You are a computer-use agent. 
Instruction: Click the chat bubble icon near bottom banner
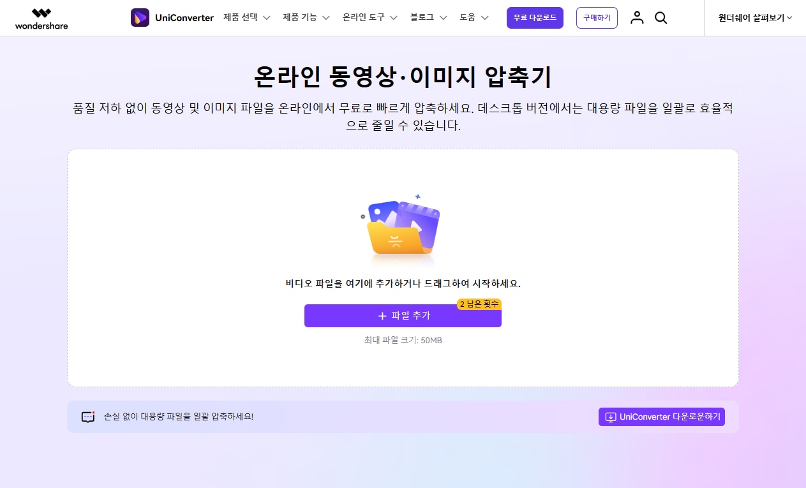click(87, 417)
